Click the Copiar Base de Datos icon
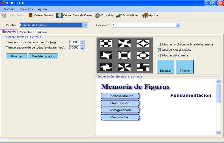Screen dimensions: 224x143 [x=59, y=15]
